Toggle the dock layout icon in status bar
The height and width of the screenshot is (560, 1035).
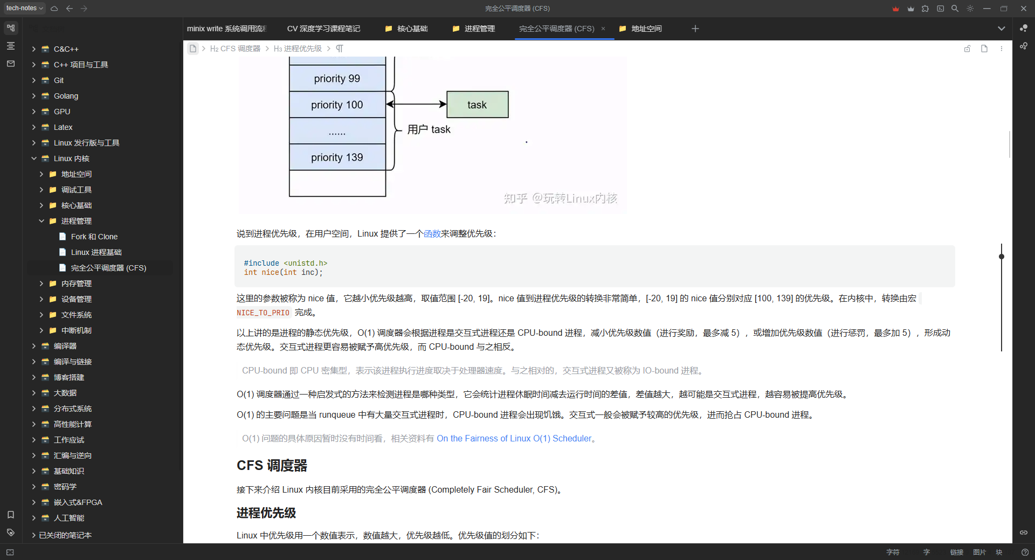(10, 552)
